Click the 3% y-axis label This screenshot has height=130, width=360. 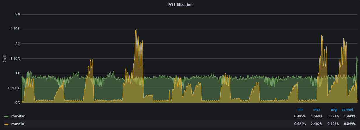pyautogui.click(x=18, y=14)
